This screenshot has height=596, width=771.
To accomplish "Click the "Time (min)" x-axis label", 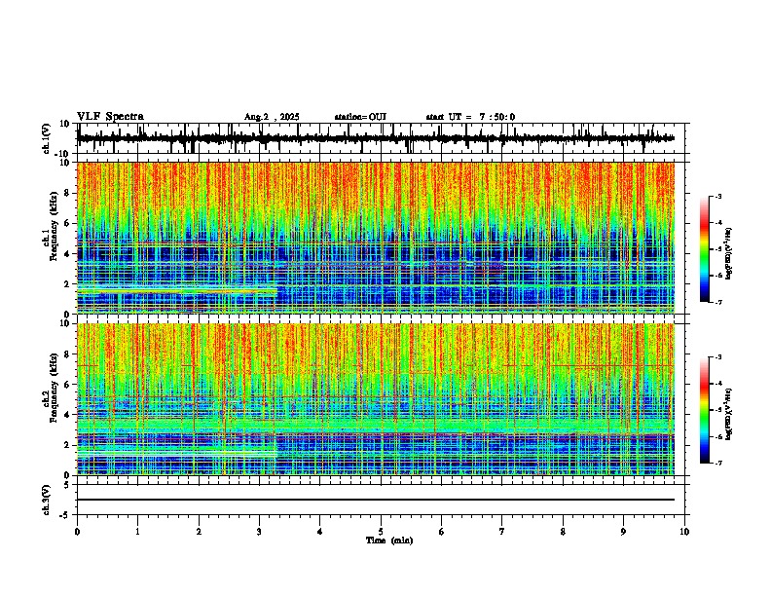I will click(x=389, y=540).
